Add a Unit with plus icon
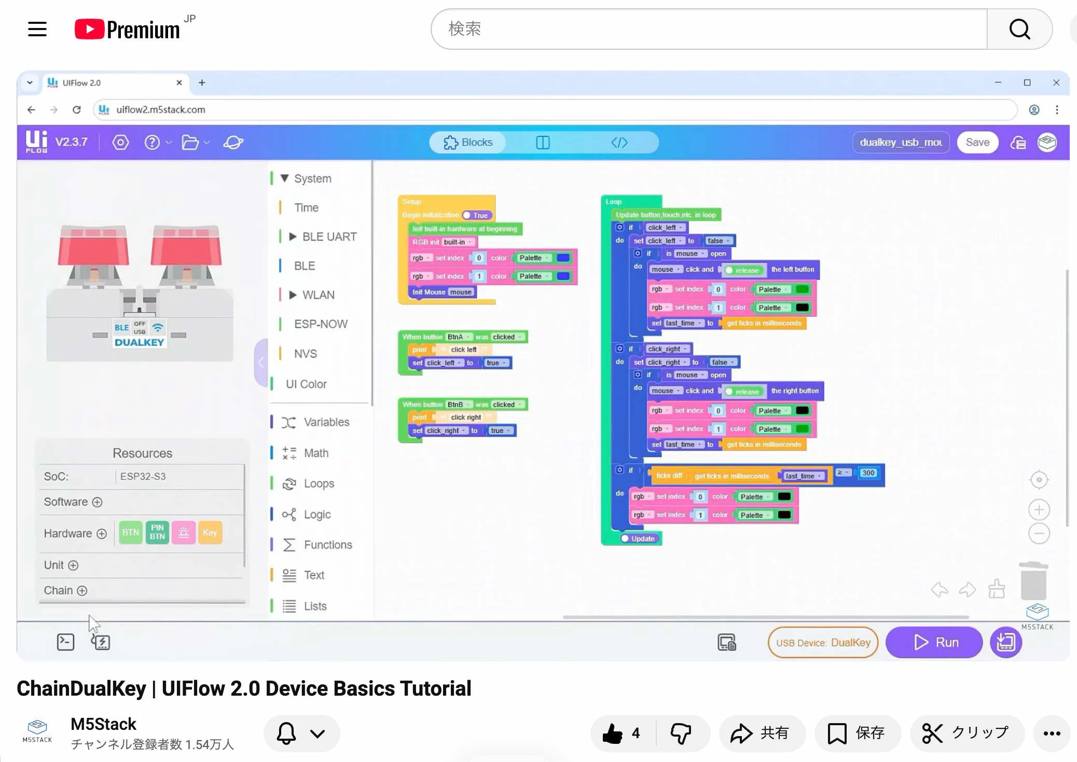Image resolution: width=1077 pixels, height=762 pixels. tap(73, 565)
